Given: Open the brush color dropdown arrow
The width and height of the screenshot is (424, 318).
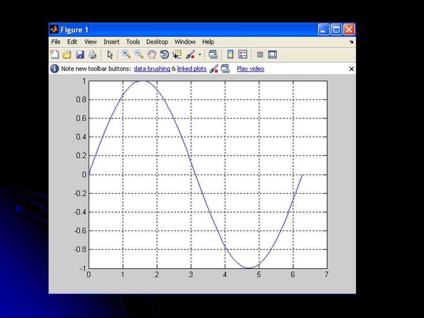Looking at the screenshot, I should click(x=200, y=55).
